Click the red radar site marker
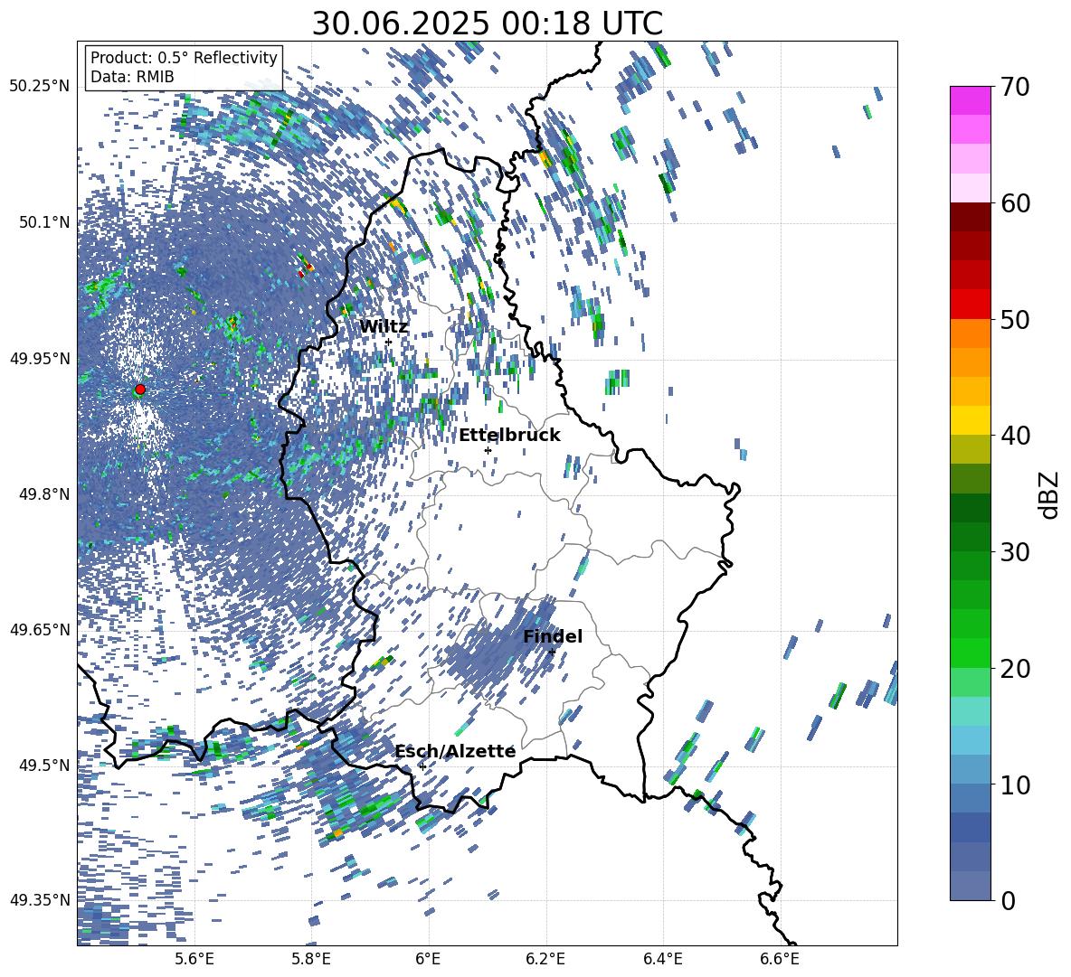The width and height of the screenshot is (1071, 977). click(140, 390)
